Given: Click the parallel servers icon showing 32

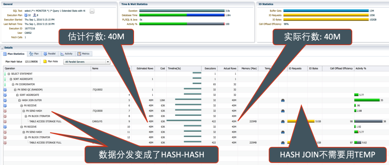Looking at the screenshot, I should (x=26, y=15).
